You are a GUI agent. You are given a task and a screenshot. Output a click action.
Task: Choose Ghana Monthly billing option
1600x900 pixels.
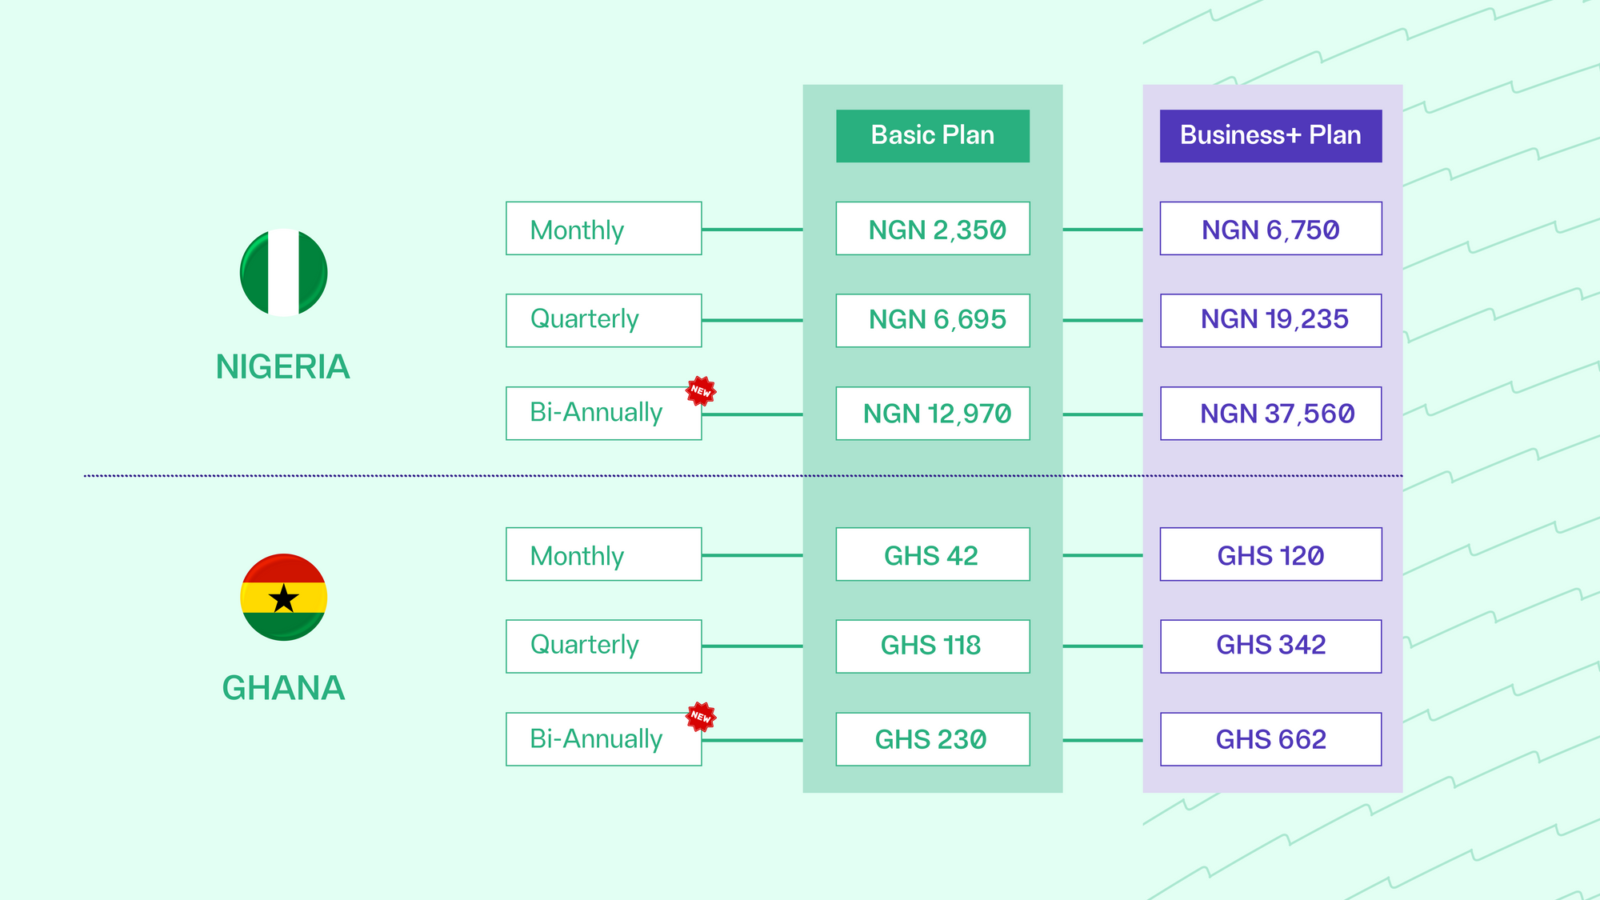coord(604,554)
